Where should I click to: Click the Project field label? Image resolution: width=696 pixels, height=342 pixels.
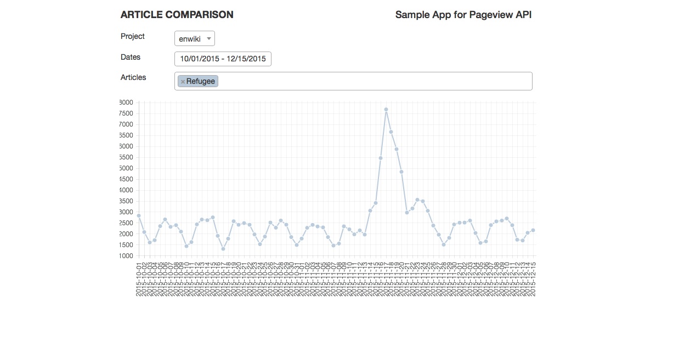tap(133, 36)
